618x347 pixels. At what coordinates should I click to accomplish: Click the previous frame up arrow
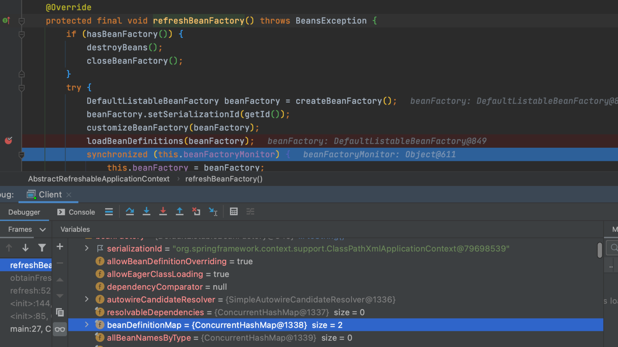pos(9,247)
